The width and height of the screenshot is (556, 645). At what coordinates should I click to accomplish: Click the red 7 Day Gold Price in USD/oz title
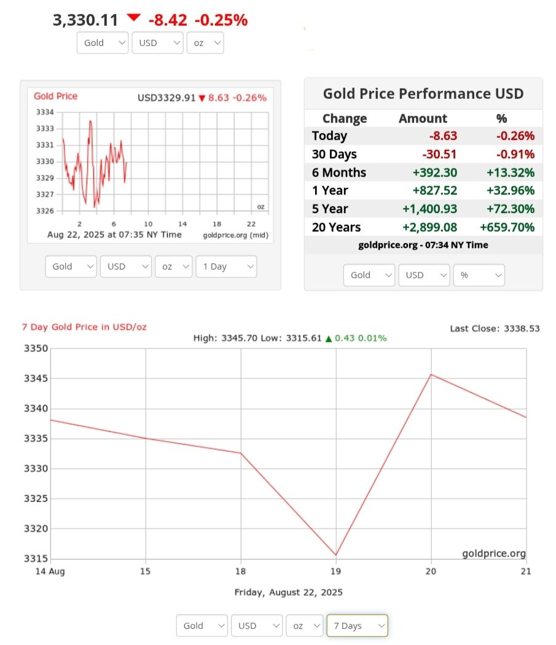(x=84, y=327)
